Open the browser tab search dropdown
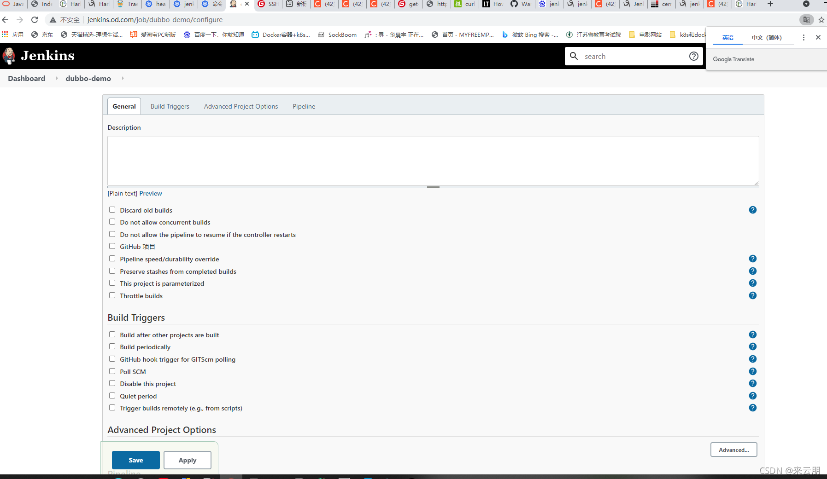Viewport: 827px width, 479px height. pos(806,4)
